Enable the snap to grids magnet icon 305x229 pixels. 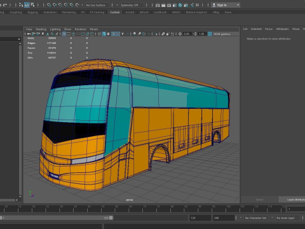click(49, 4)
